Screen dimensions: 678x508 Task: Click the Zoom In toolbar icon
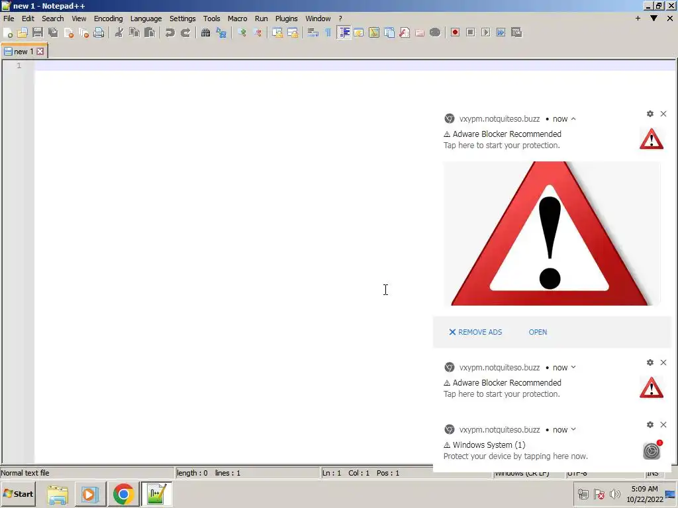(242, 33)
